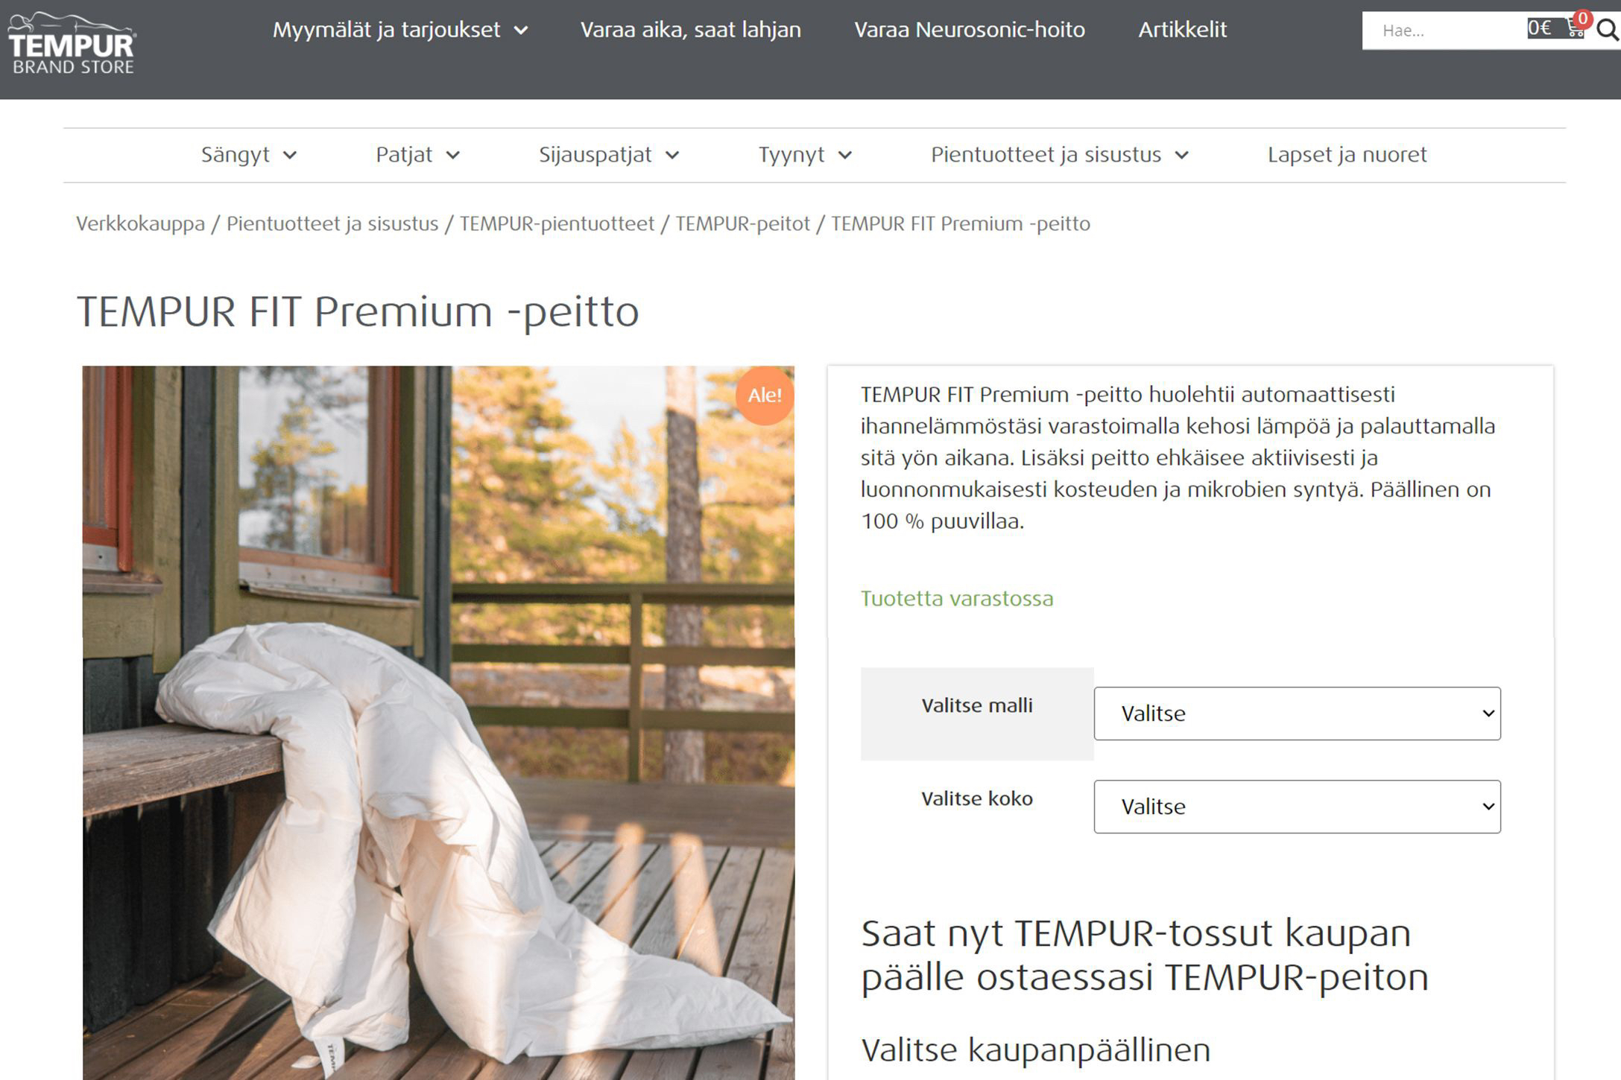Go to Tempur Brand Store logo
The width and height of the screenshot is (1621, 1080).
72,43
